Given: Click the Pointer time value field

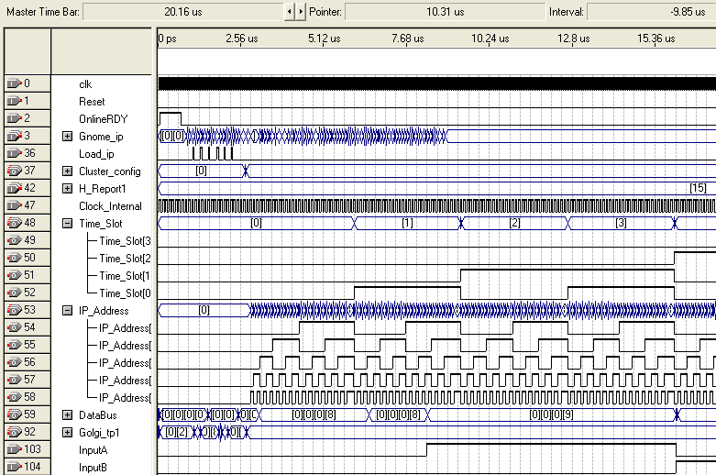Looking at the screenshot, I should click(x=445, y=12).
